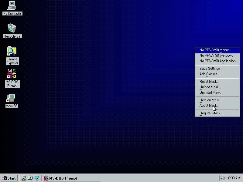243x182 pixels.
Task: Choose No PRWin98 Windows menu entry
Action: tap(217, 56)
